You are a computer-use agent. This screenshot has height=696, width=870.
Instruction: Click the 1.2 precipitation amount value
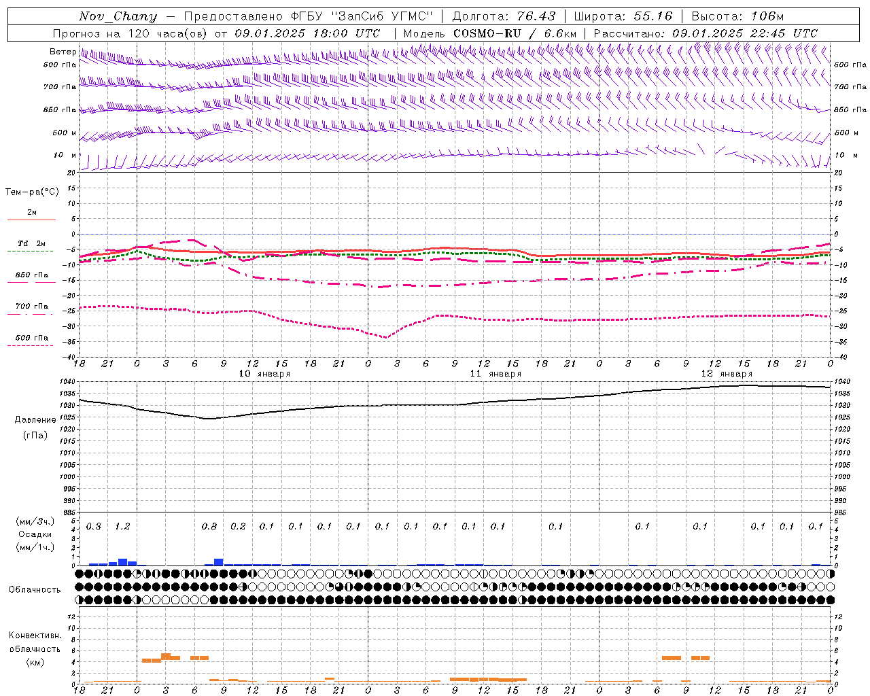coord(122,526)
